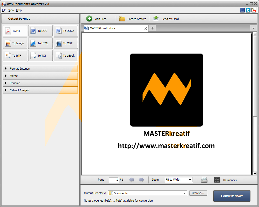Click the Convert Now! button
The height and width of the screenshot is (207, 259).
coord(232,196)
